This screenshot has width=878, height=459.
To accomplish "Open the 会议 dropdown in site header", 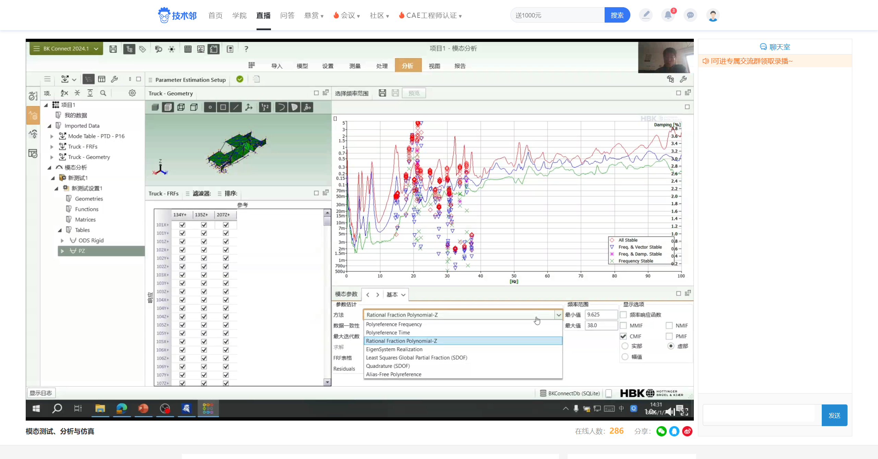I will pos(347,15).
